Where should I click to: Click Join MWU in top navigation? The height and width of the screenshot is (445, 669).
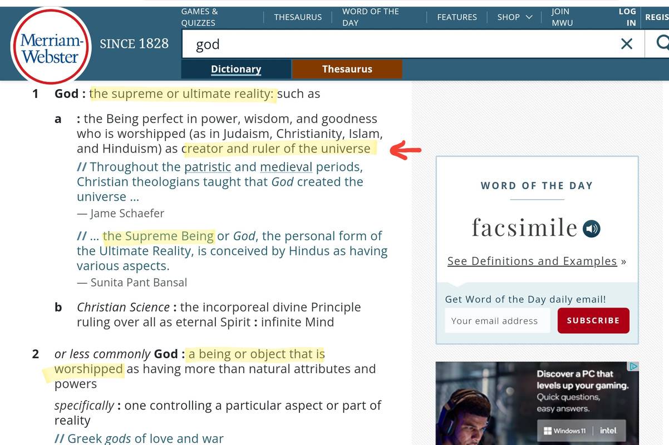(562, 17)
